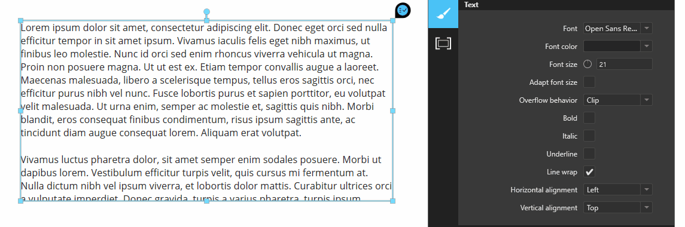Enable the Italic checkbox
Viewport: 685px width, 227px height.
point(589,136)
